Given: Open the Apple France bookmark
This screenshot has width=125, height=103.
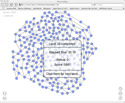Looking at the screenshot, I should [x=74, y=8].
